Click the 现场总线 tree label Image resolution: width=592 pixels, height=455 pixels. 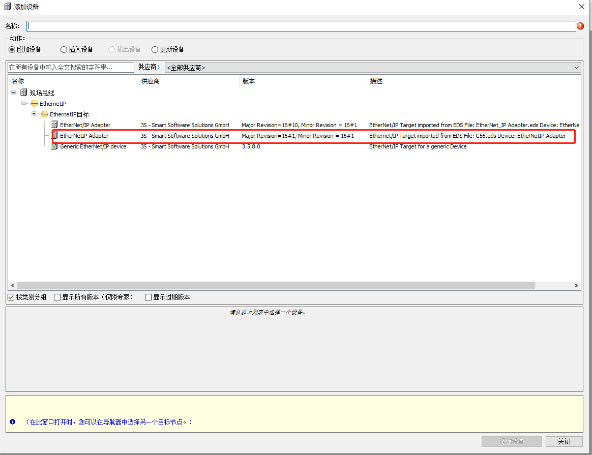pos(42,93)
